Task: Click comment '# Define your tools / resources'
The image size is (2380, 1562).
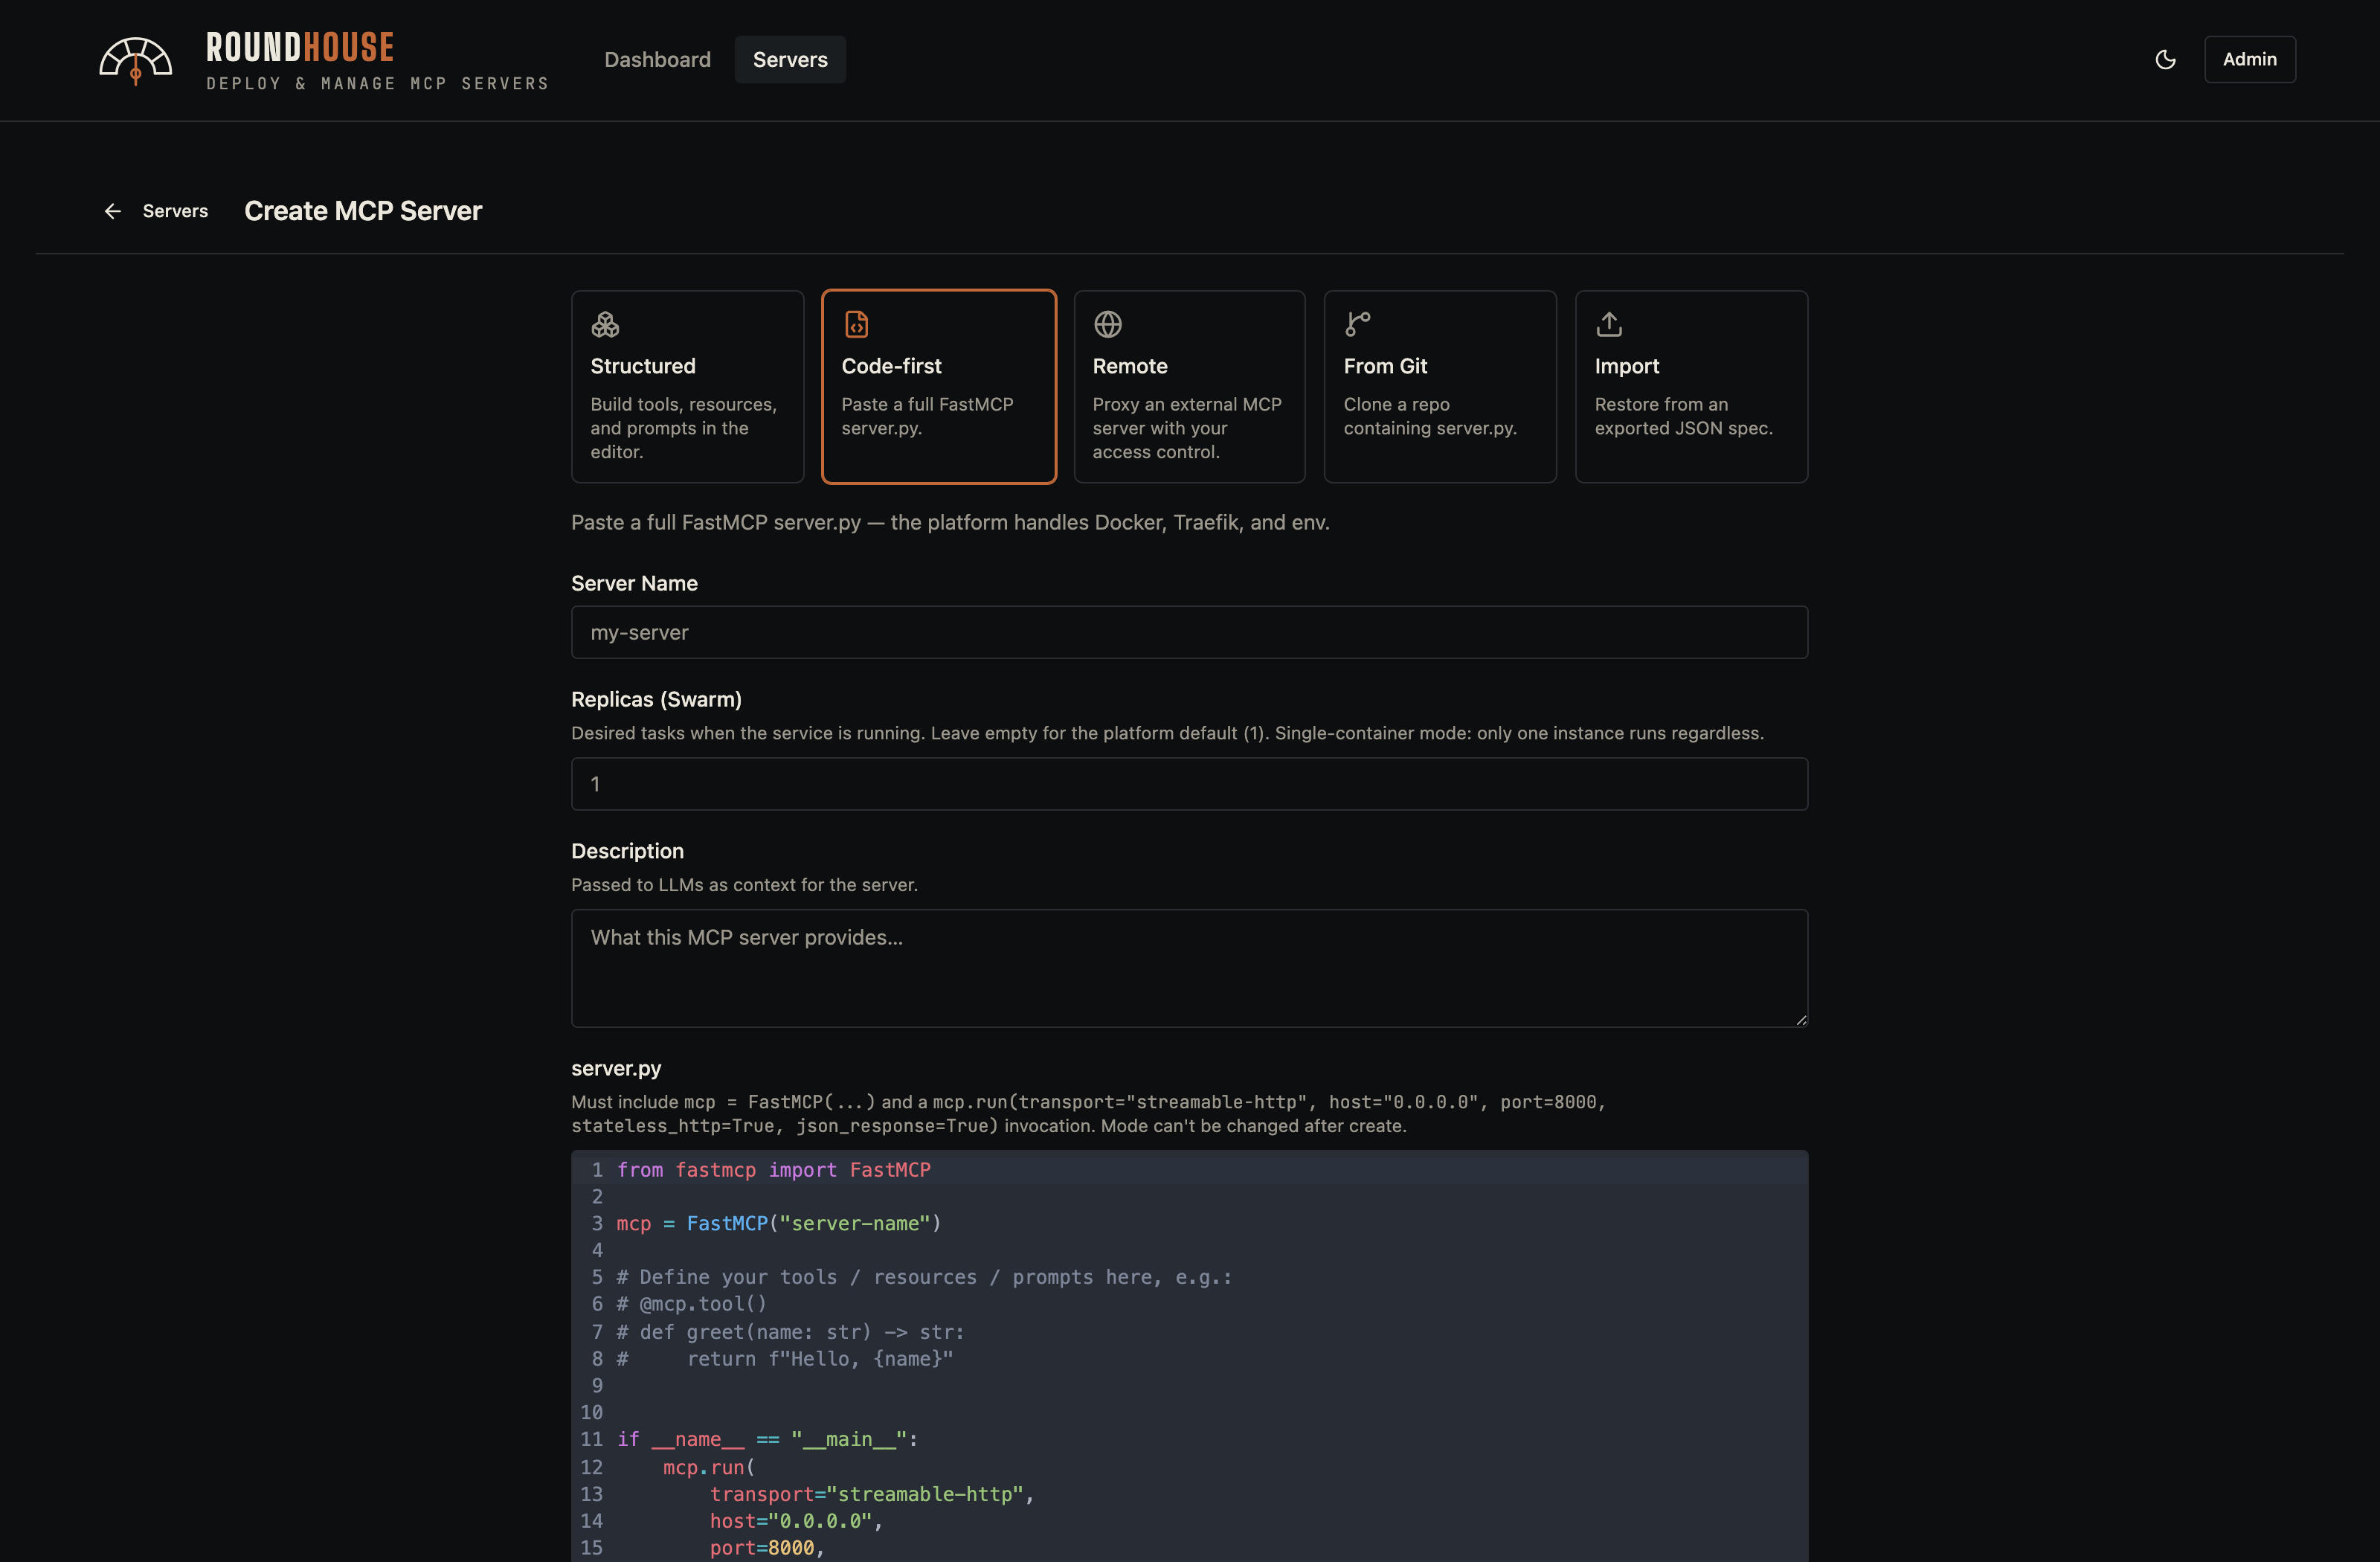Action: 924,1277
